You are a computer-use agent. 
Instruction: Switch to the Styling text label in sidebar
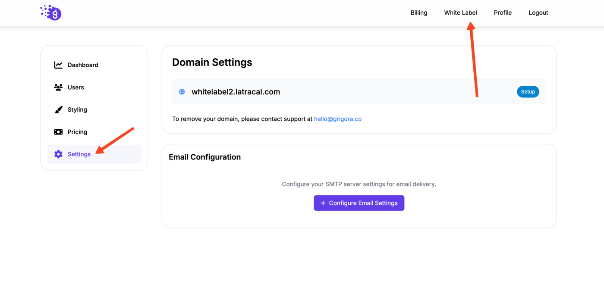point(77,110)
